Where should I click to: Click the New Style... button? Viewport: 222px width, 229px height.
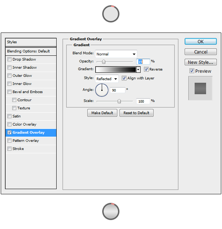point(201,62)
